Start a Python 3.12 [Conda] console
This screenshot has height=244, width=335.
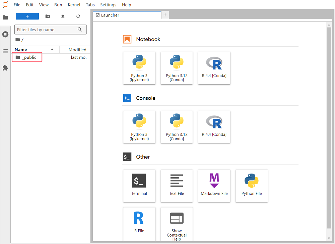coord(177,127)
